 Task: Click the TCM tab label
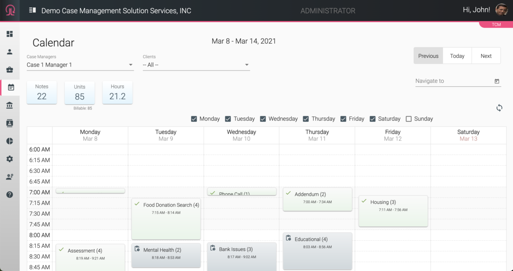coord(496,25)
